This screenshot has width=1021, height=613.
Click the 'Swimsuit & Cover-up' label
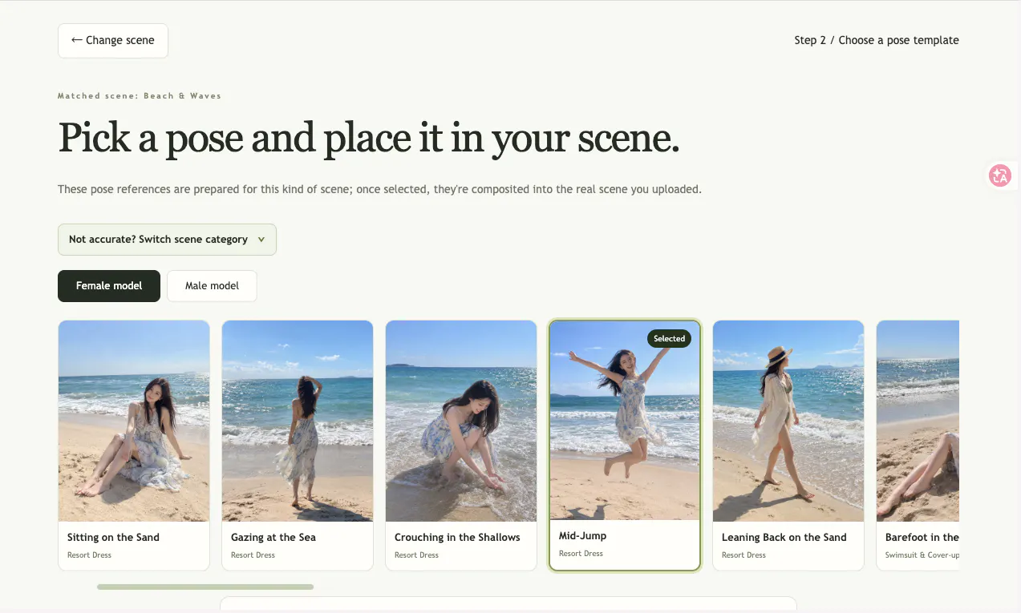click(x=922, y=555)
